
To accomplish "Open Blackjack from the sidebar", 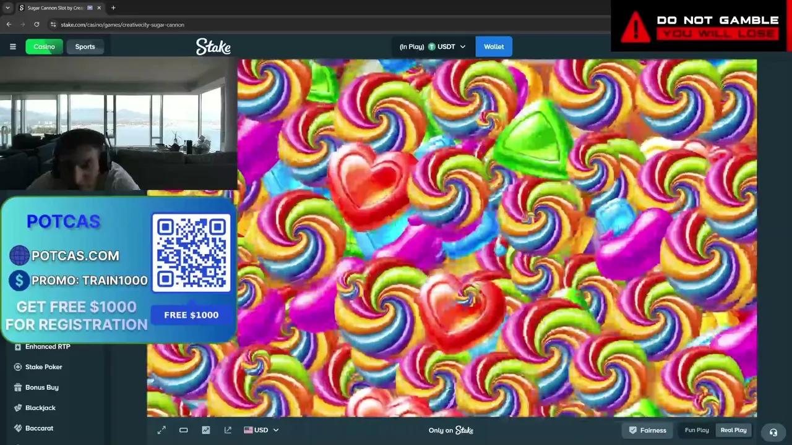I will (x=40, y=408).
